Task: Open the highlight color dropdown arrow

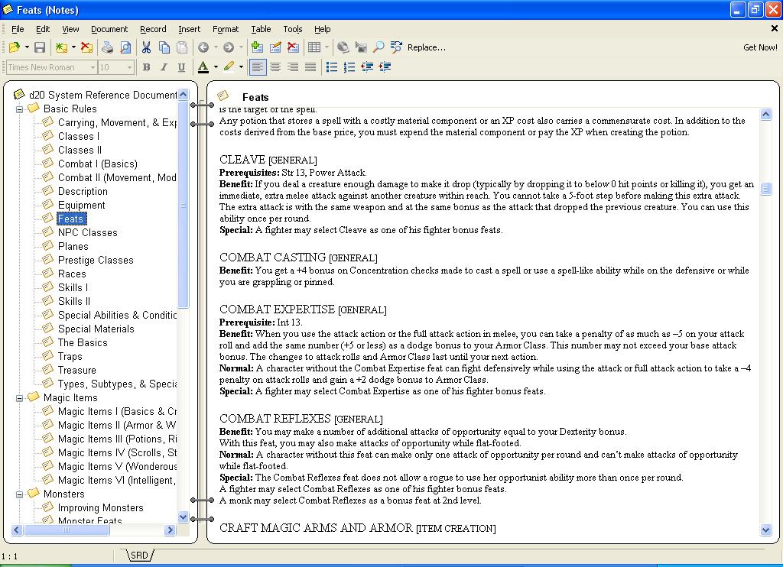Action: point(241,67)
